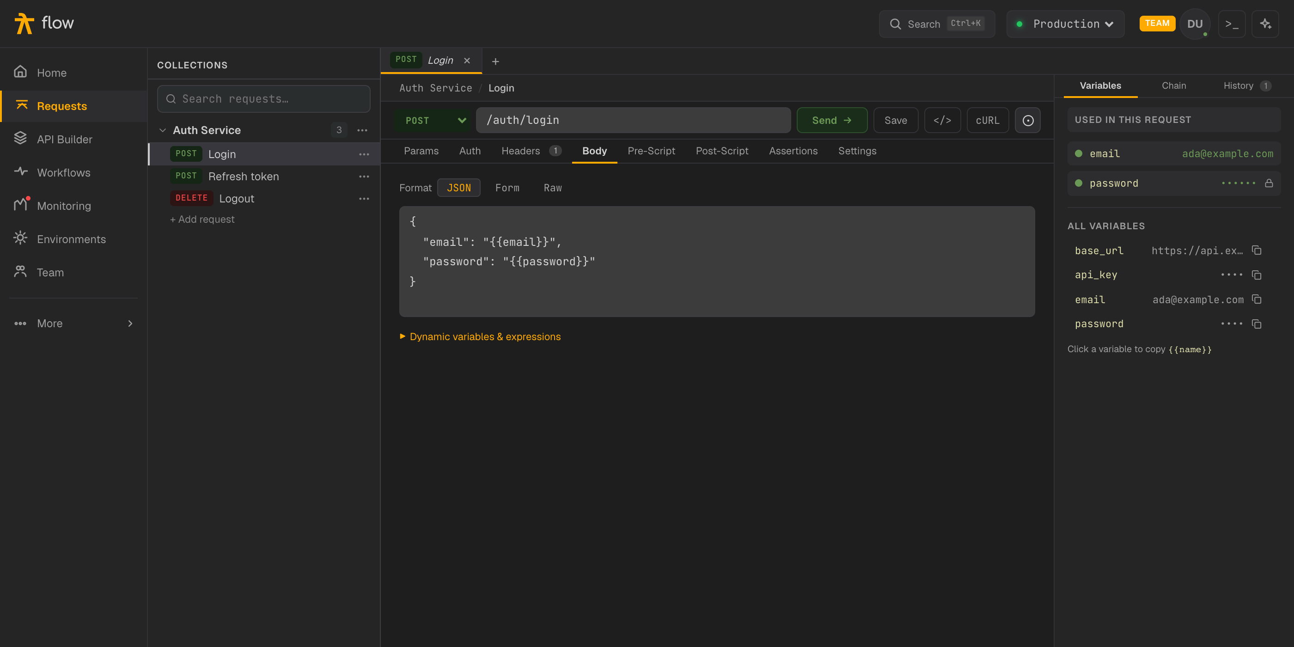
Task: Expand the More sidebar menu
Action: (73, 323)
